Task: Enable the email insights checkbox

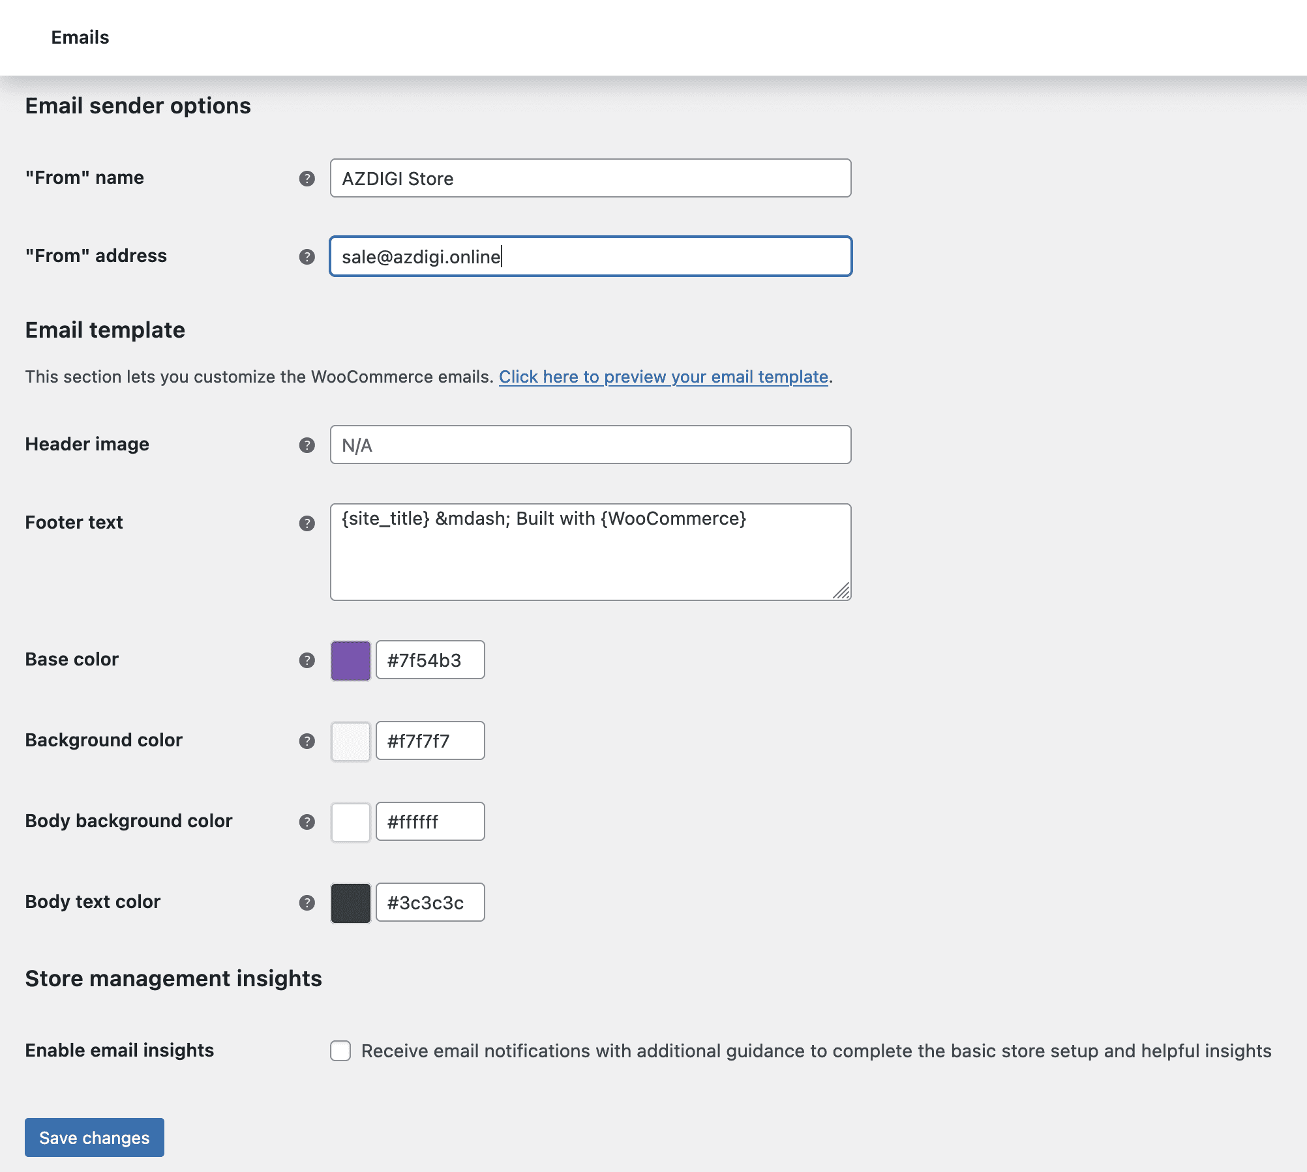Action: tap(340, 1051)
